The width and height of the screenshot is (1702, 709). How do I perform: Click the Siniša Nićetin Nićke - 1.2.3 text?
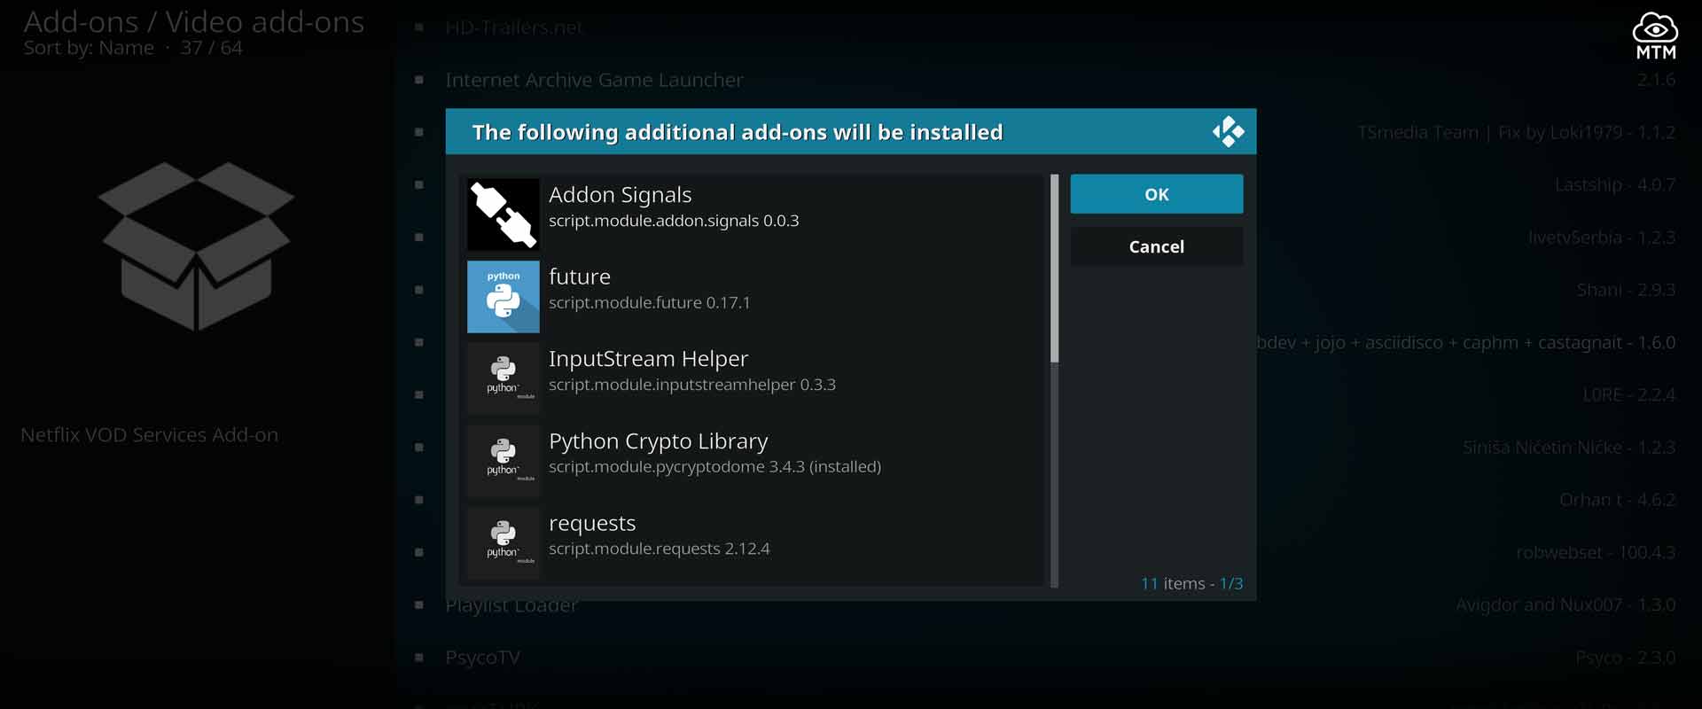pyautogui.click(x=1569, y=448)
